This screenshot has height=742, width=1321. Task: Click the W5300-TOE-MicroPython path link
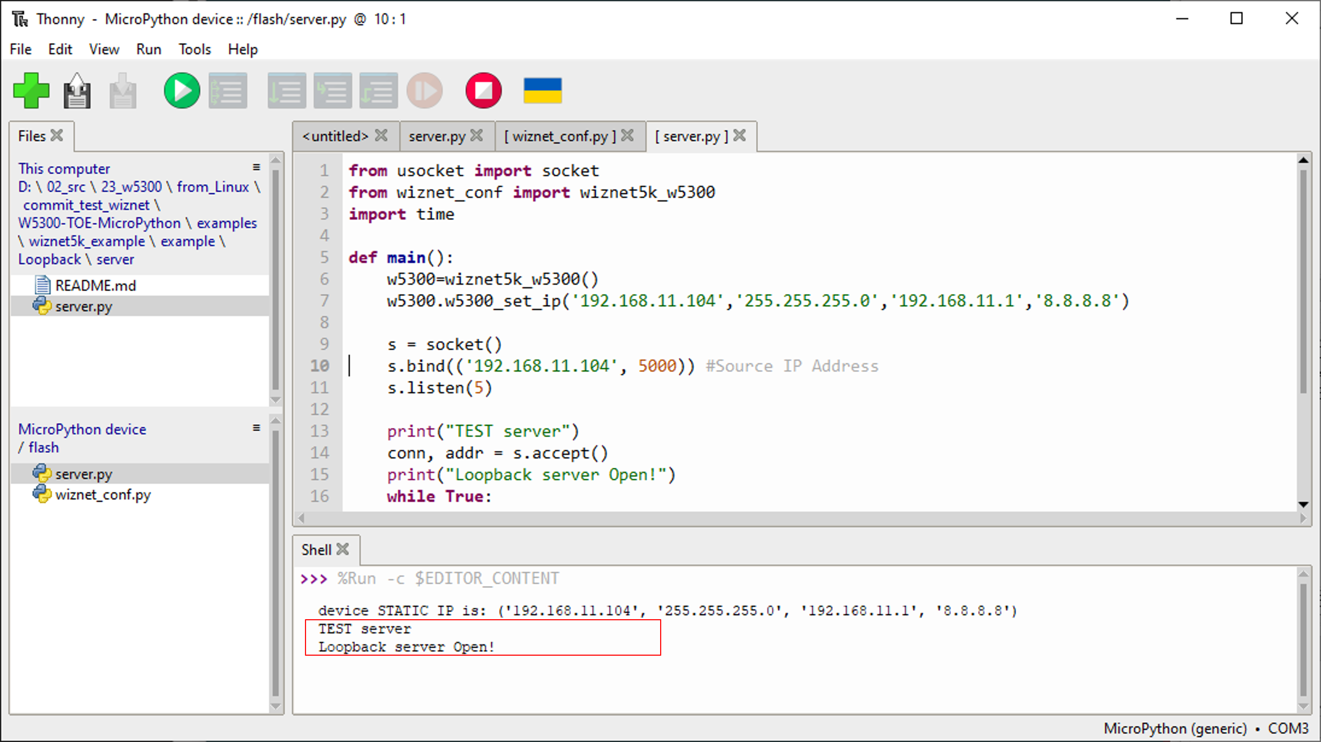pyautogui.click(x=99, y=223)
